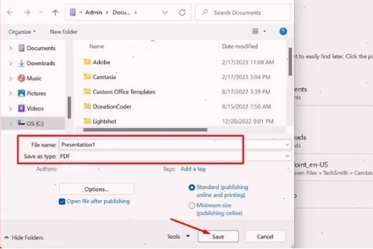The width and height of the screenshot is (373, 249).
Task: Select the Adobe folder
Action: 102,62
